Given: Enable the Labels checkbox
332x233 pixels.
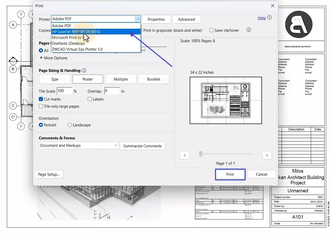Looking at the screenshot, I should point(90,99).
